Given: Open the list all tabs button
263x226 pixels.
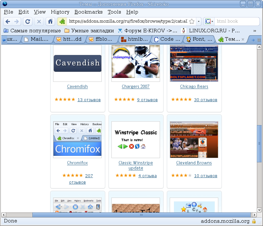Looking at the screenshot, I should [x=259, y=40].
